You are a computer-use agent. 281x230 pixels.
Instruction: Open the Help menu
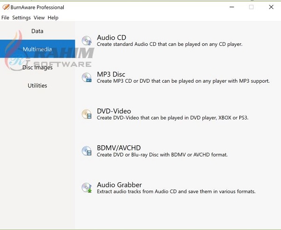click(x=53, y=18)
